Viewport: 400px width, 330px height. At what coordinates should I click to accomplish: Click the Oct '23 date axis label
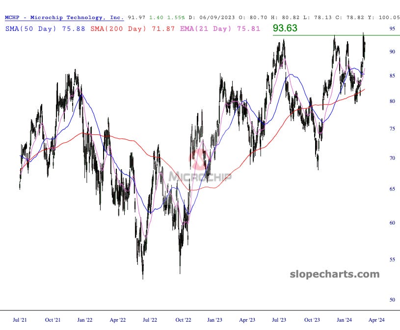coord(312,320)
